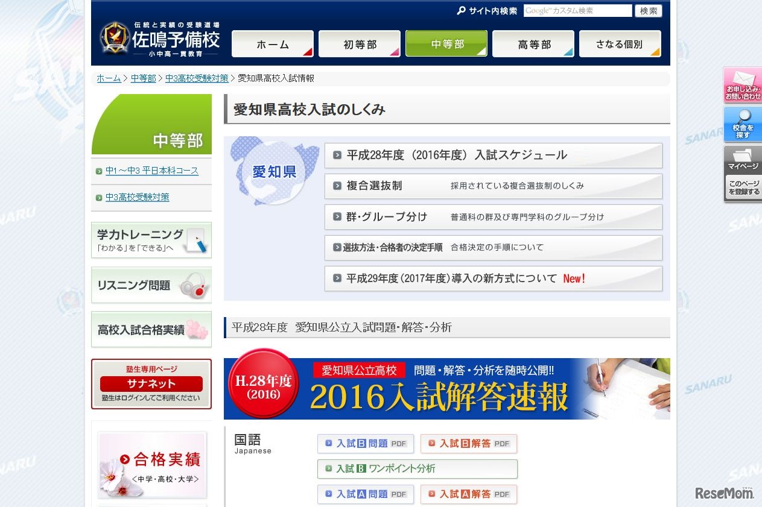Viewport: 762px width, 507px height.
Task: Toggle the 入試B ワンポイント分析 row
Action: (x=418, y=468)
